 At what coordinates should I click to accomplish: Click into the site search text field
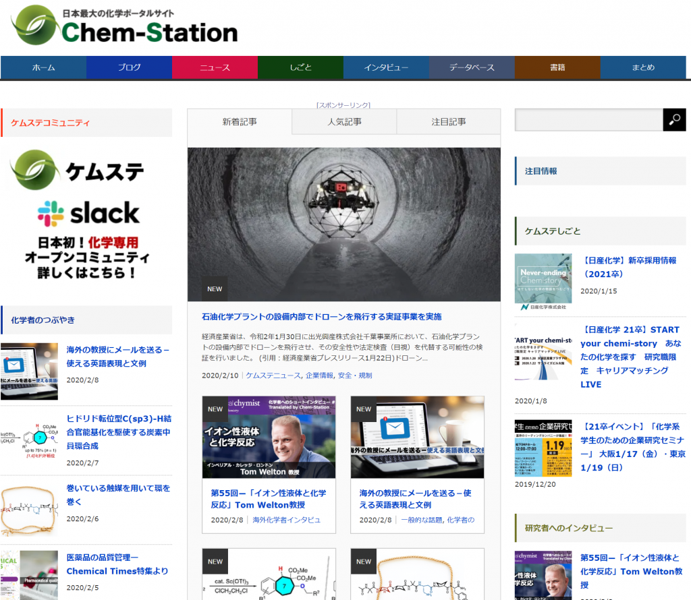588,119
